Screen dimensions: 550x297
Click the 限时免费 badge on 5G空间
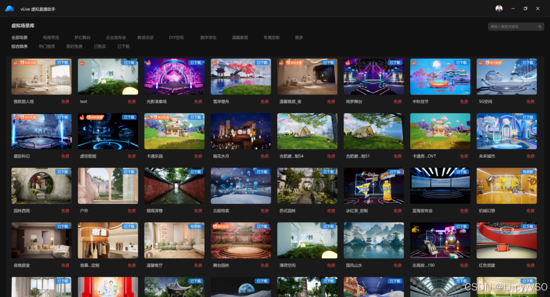coord(494,63)
